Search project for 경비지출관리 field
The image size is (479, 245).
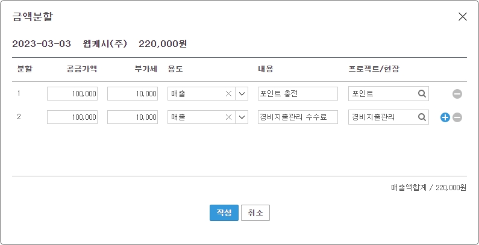click(x=422, y=117)
